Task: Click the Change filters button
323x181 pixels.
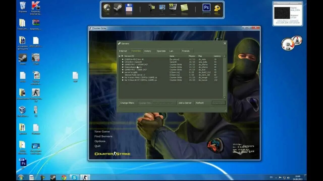Action: pyautogui.click(x=128, y=103)
